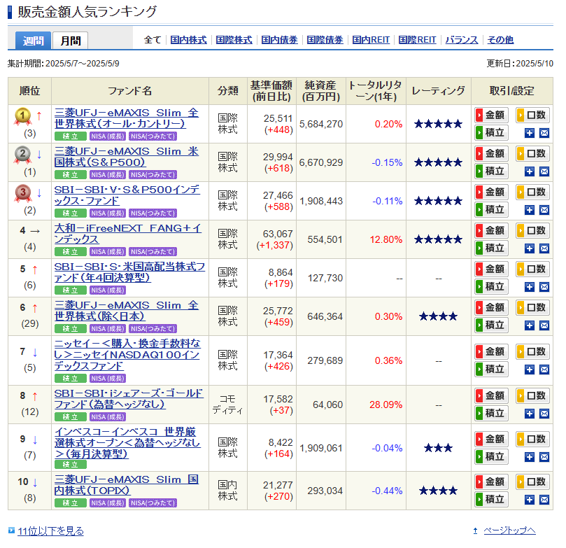Viewport: 566px width, 548px height.
Task: Click 口数 for SBI・V・S&P500インデックス・ファンド
Action: coord(532,192)
